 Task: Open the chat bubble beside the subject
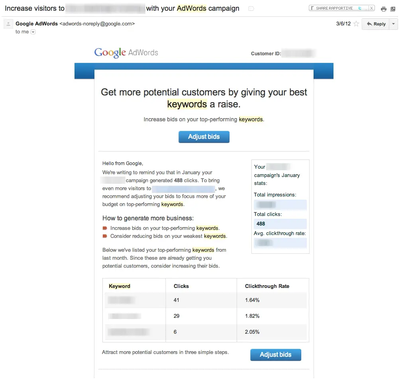[251, 8]
